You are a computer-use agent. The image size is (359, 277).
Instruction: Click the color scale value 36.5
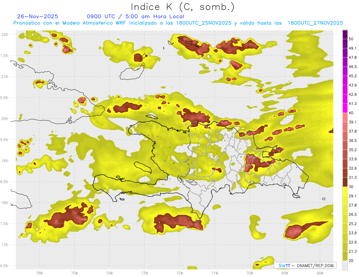click(x=353, y=140)
